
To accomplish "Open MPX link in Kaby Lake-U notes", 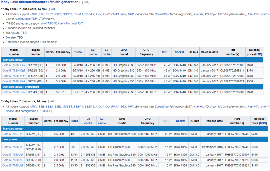I will (131, 107).
